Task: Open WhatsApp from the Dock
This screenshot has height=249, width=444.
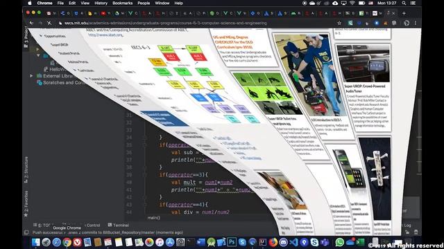Action: point(339,242)
